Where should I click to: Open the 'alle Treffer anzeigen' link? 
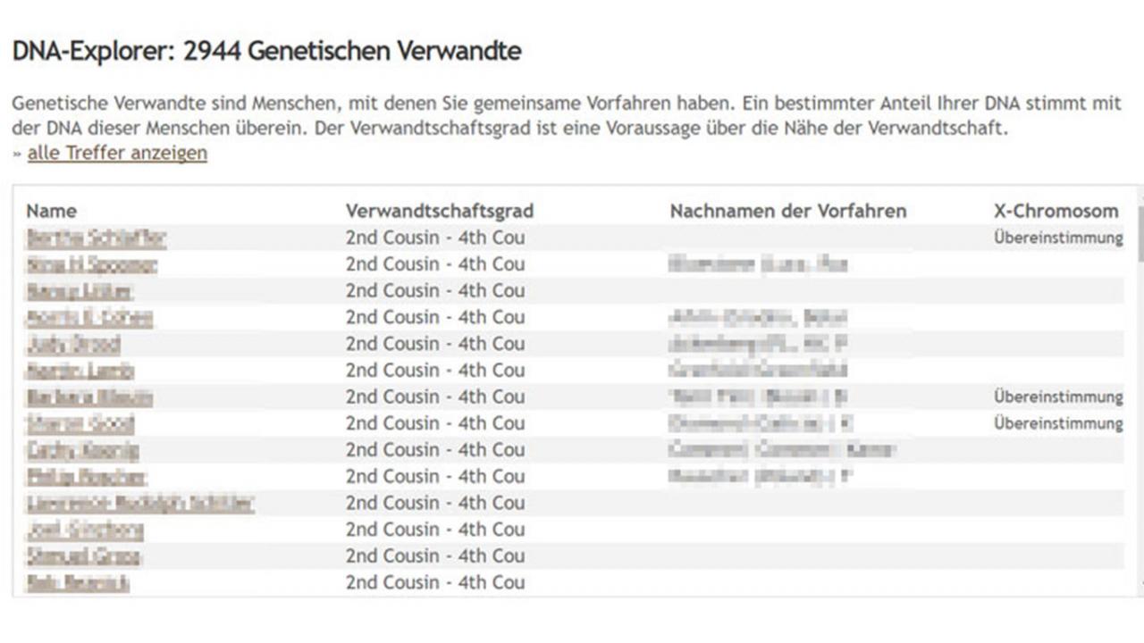(x=117, y=153)
